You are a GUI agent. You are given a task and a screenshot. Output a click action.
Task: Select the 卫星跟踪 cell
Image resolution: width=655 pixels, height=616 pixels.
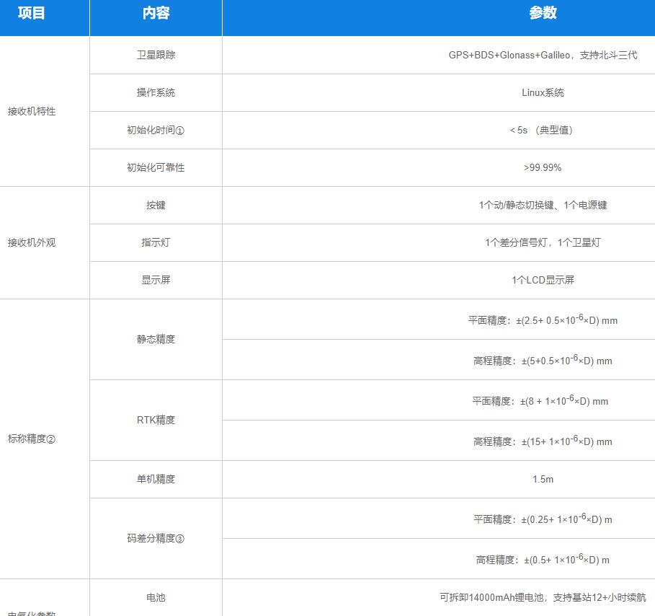156,55
